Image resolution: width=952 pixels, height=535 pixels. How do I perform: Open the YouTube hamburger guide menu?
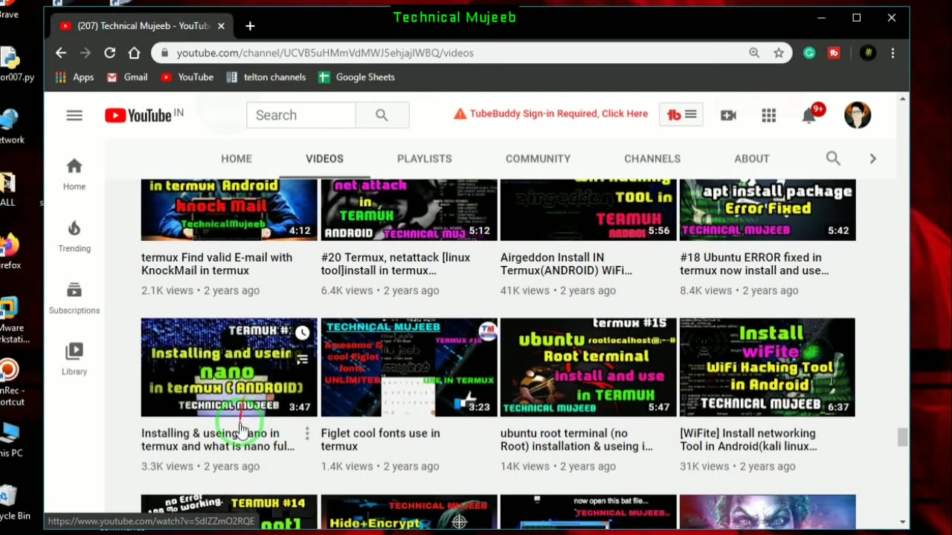pos(74,115)
